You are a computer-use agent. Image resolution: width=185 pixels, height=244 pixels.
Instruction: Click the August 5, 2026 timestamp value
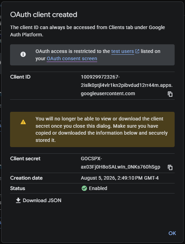tap(120, 178)
